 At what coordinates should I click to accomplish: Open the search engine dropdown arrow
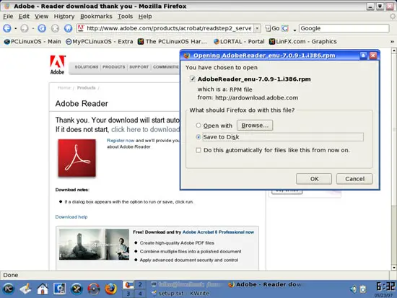tap(295, 30)
